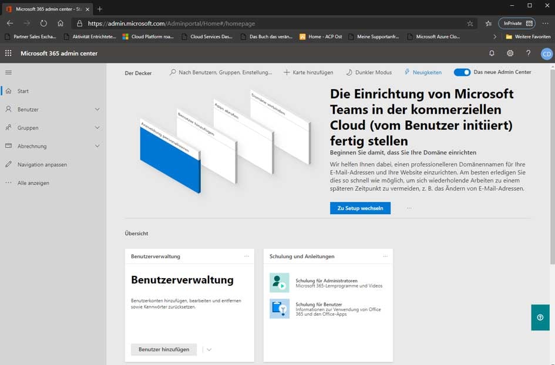The image size is (555, 365).
Task: Add this page to favorites star
Action: pyautogui.click(x=470, y=23)
